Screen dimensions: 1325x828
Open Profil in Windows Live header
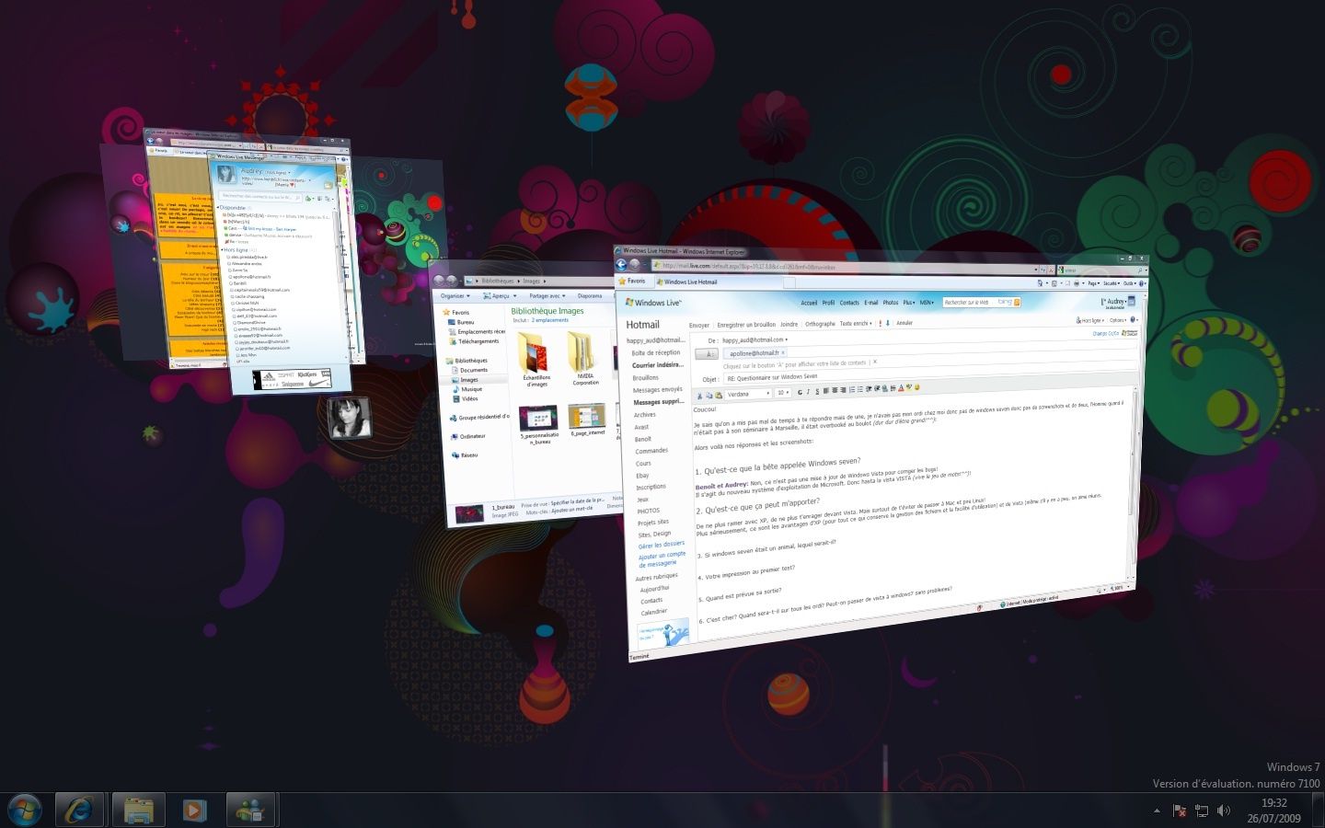tap(828, 303)
